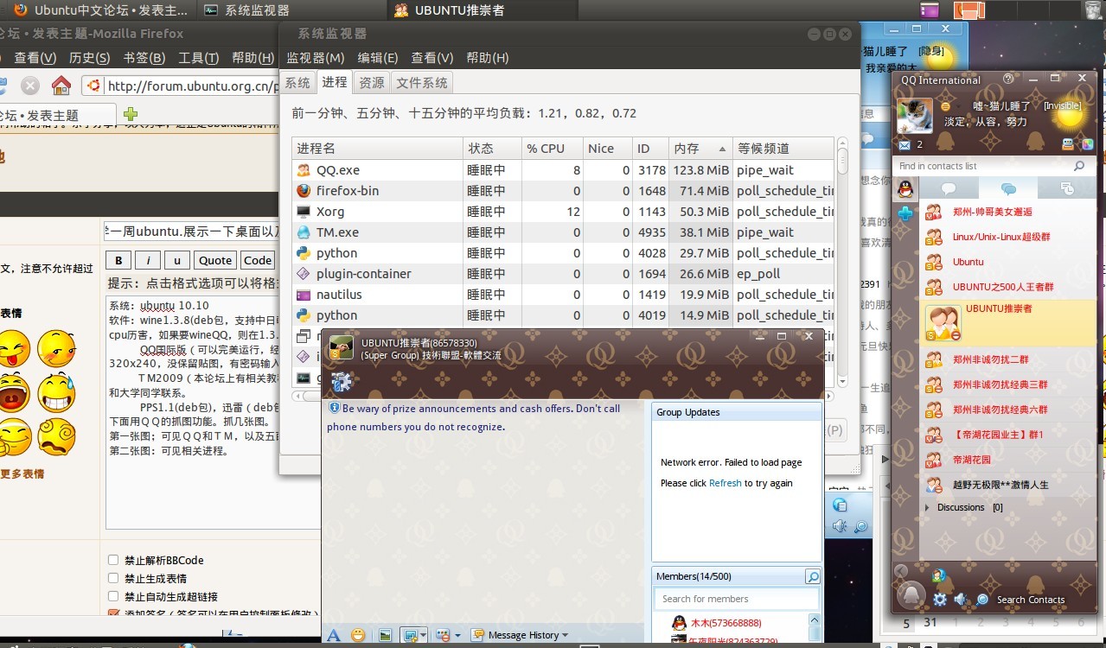Sort processes by % CPU column header
The width and height of the screenshot is (1106, 648).
tap(552, 149)
